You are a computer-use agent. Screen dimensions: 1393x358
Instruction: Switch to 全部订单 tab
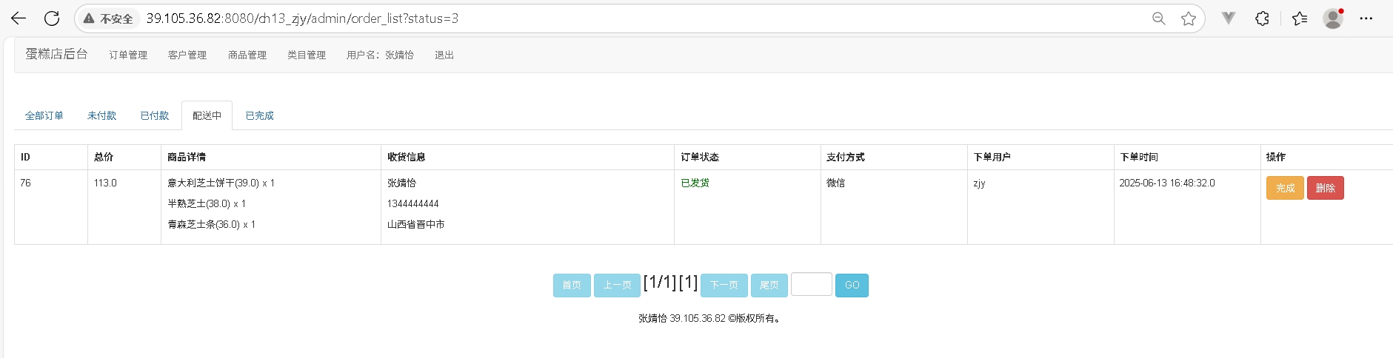[x=44, y=115]
